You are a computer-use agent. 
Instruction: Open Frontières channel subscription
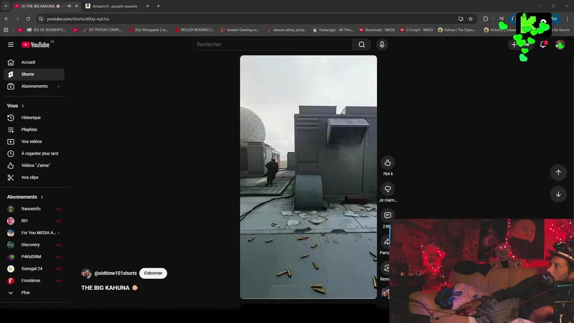[34, 280]
